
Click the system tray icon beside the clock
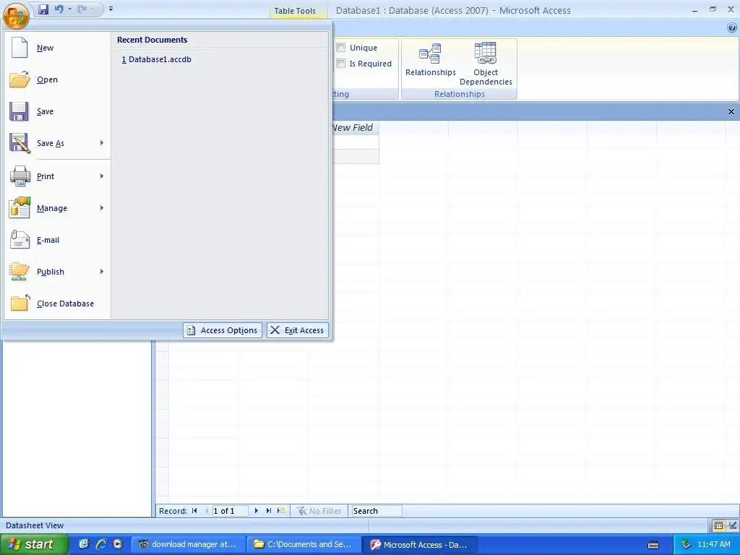pyautogui.click(x=686, y=544)
